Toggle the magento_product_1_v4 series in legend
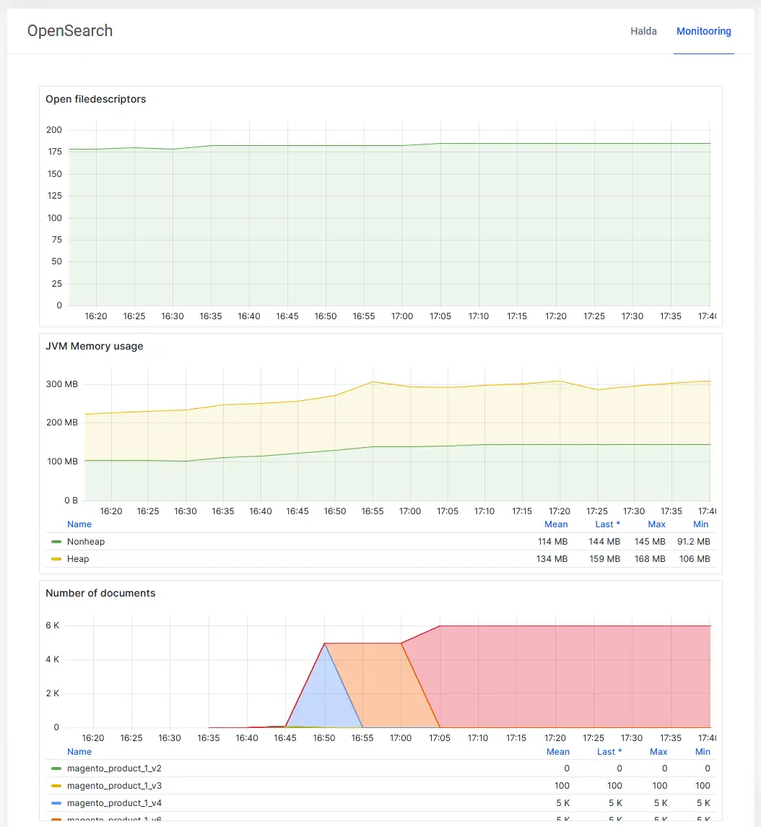 tap(109, 803)
